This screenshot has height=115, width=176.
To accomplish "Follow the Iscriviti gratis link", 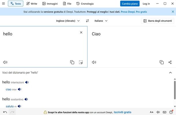I will click(x=122, y=112).
